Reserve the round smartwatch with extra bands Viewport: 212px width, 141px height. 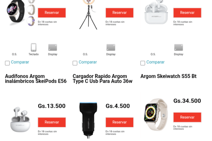click(52, 13)
